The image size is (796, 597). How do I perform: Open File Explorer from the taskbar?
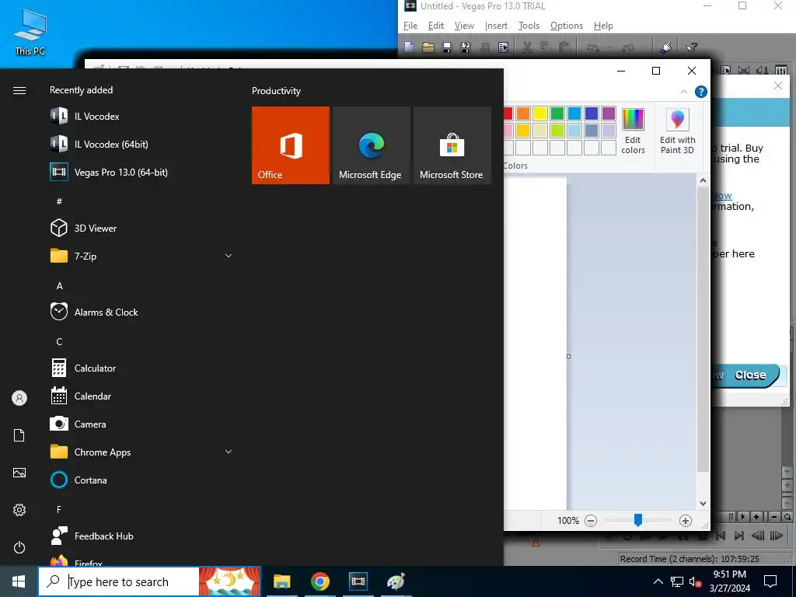tap(281, 581)
